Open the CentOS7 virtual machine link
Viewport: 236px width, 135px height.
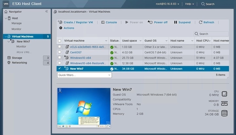(76, 52)
